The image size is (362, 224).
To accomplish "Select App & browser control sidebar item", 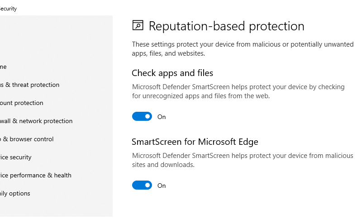I will [27, 139].
